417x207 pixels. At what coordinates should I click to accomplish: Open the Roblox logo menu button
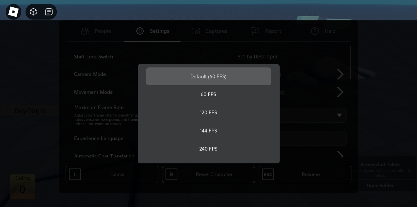point(13,12)
